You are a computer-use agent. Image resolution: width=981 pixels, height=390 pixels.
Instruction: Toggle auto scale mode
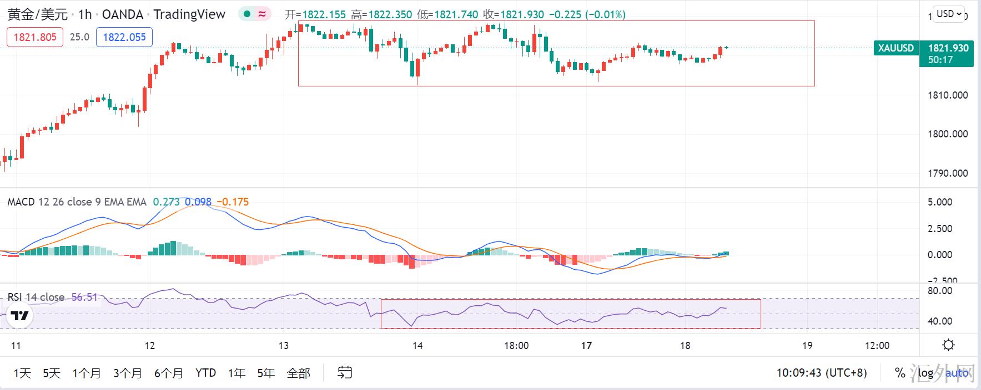pos(957,373)
